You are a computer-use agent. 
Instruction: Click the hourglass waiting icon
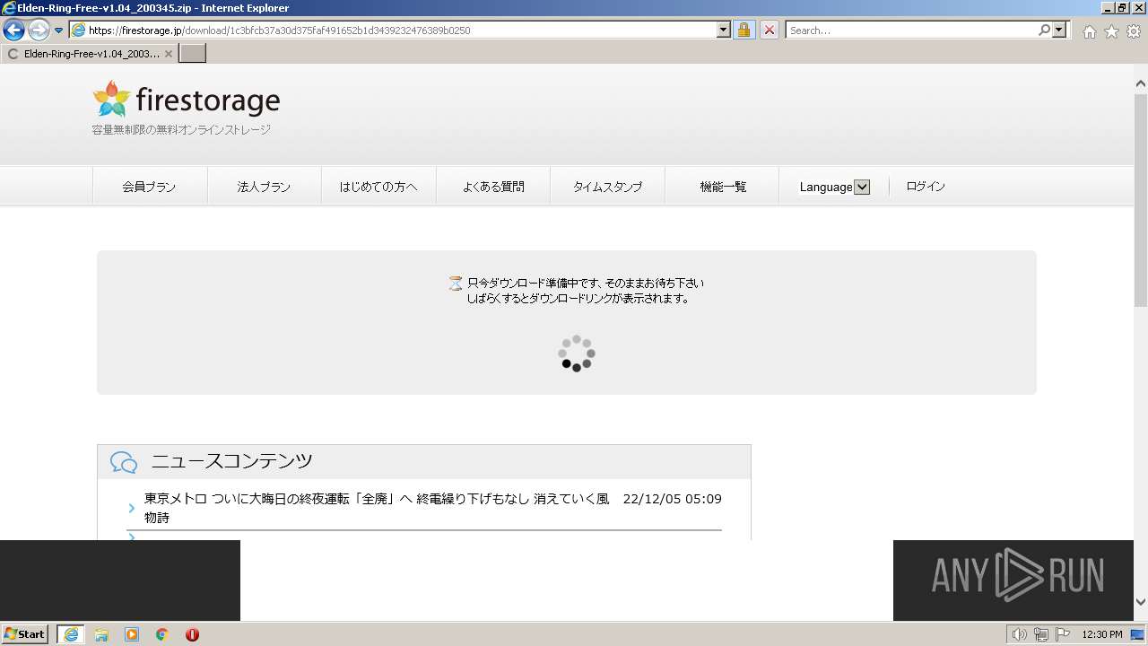(x=456, y=284)
